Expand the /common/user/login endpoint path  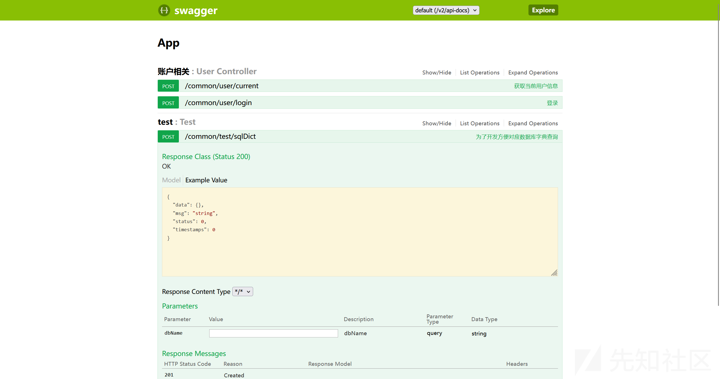(x=218, y=103)
